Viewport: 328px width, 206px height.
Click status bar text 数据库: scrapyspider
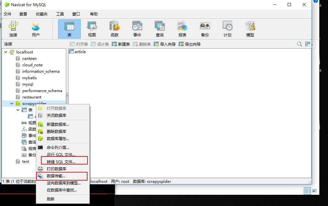pyautogui.click(x=152, y=182)
